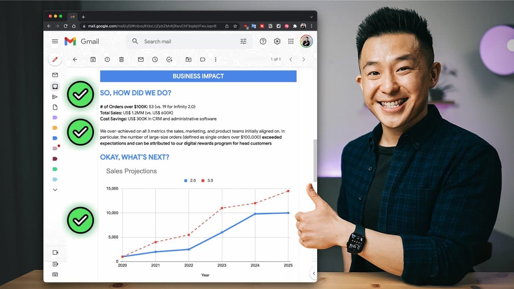Go back to inbox with the arrow

pyautogui.click(x=75, y=59)
